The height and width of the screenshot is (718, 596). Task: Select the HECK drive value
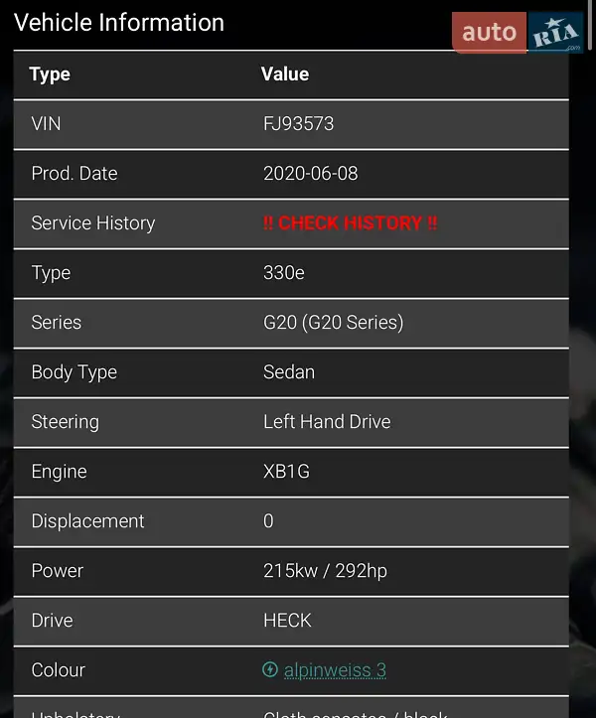pos(287,621)
